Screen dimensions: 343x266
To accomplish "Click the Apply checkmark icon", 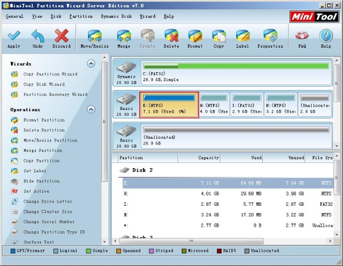I will coord(14,36).
